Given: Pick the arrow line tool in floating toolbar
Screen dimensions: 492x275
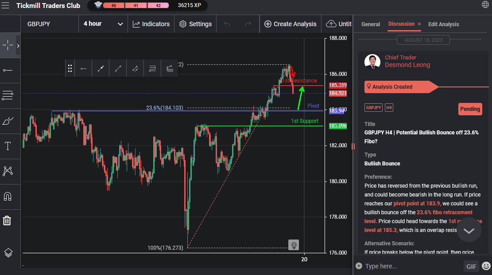Looking at the screenshot, I should point(101,68).
